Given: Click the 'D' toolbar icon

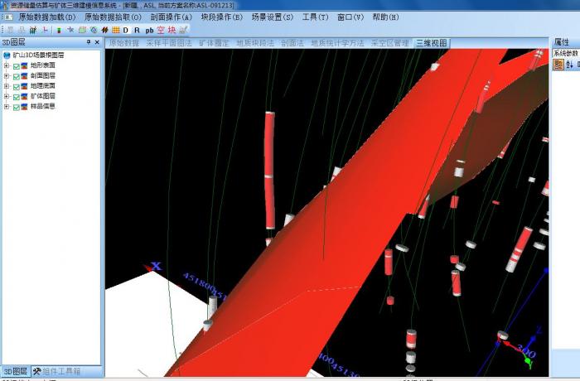Looking at the screenshot, I should coord(126,30).
